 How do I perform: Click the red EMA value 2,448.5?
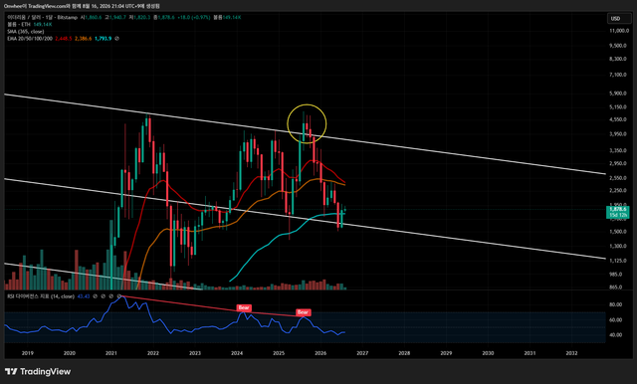point(64,39)
